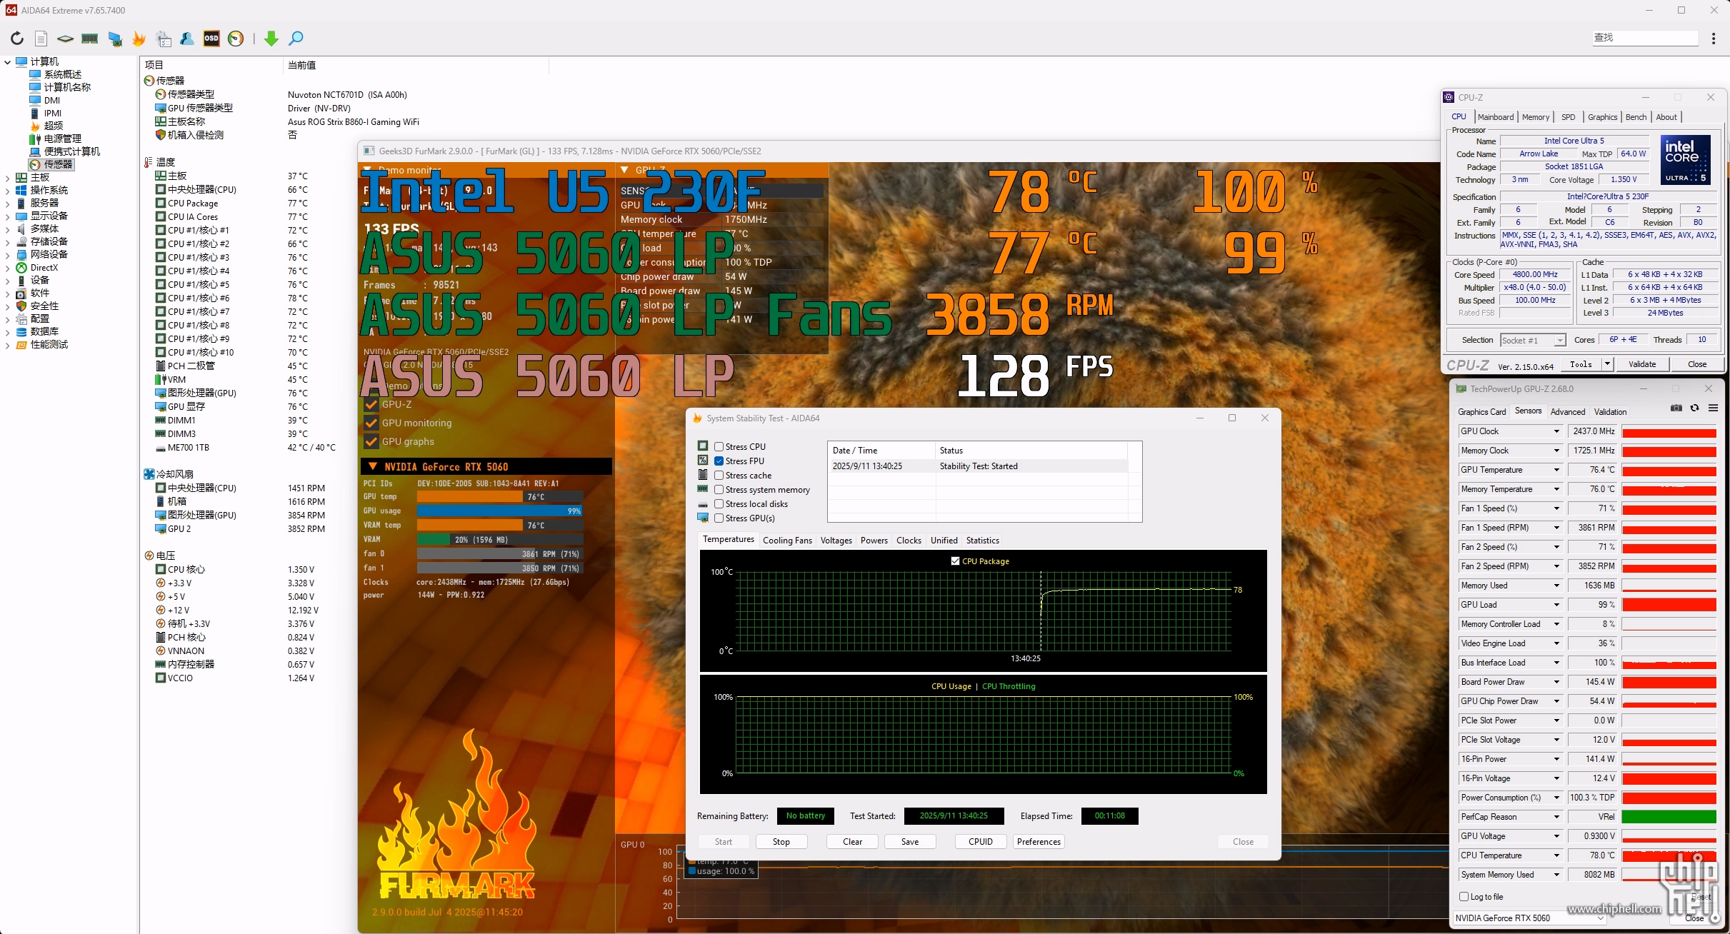Viewport: 1730px width, 934px height.
Task: Select 电源管理 in the computer tree
Action: (62, 139)
